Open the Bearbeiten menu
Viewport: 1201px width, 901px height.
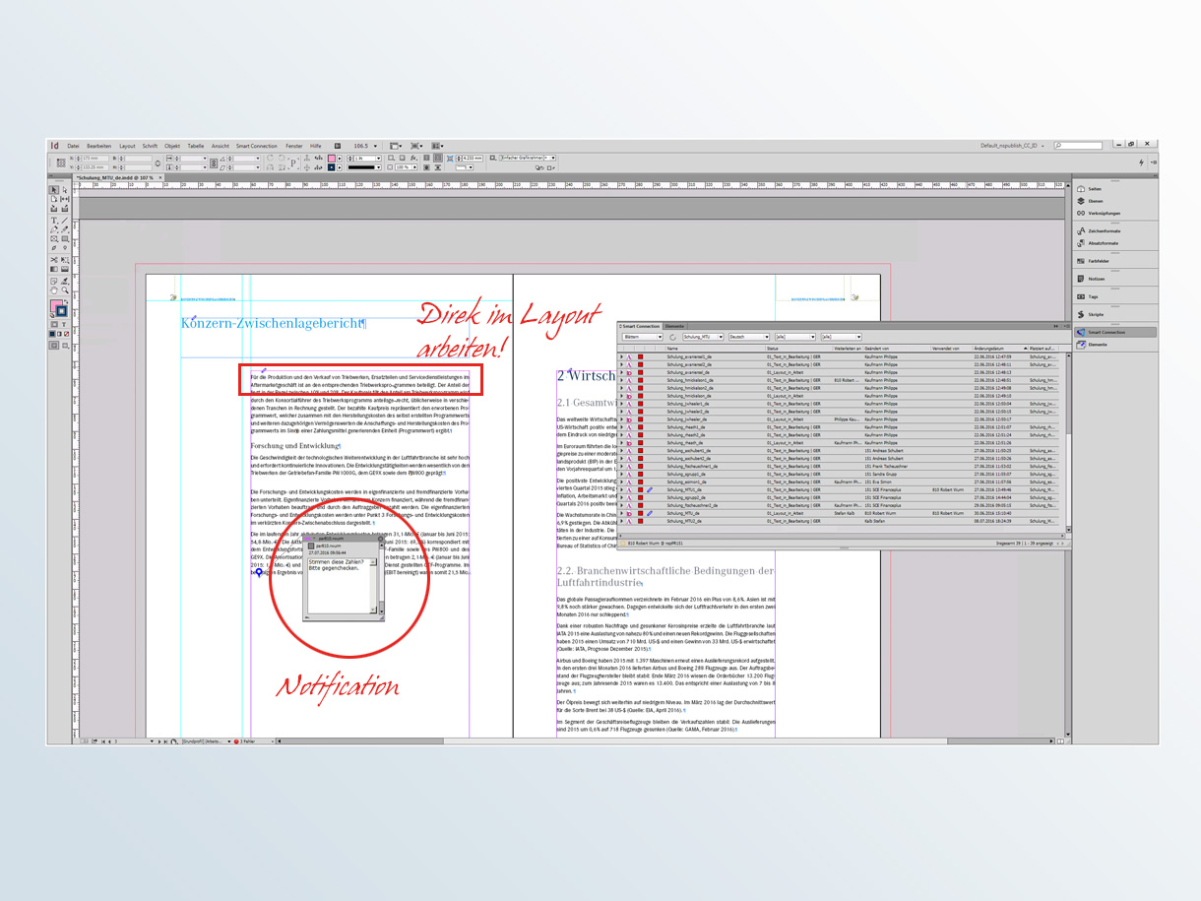[x=98, y=146]
